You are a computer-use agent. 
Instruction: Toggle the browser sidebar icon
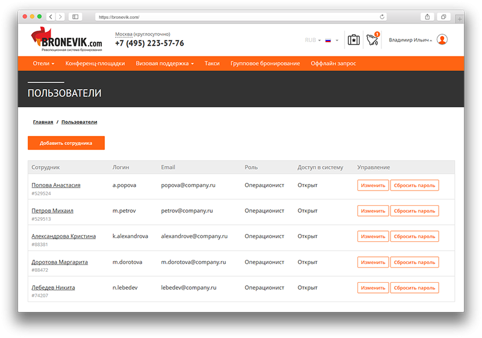click(x=75, y=17)
